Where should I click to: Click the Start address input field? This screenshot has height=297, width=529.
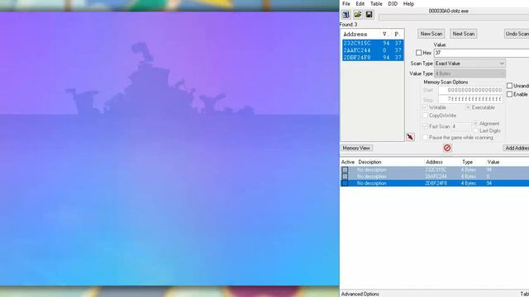coord(470,90)
